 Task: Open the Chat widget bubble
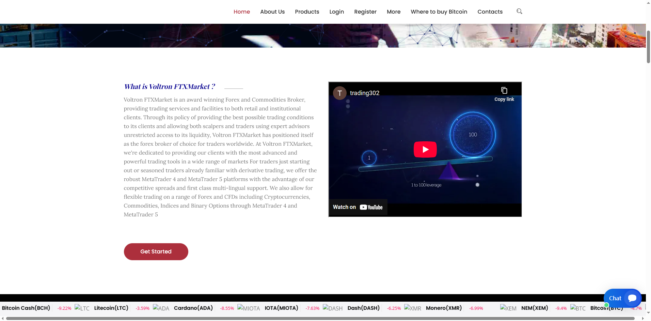pyautogui.click(x=622, y=298)
